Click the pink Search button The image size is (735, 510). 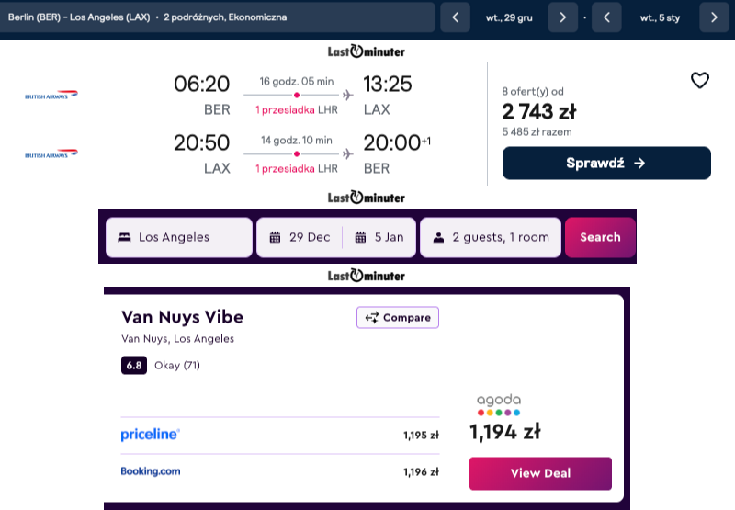pyautogui.click(x=600, y=237)
